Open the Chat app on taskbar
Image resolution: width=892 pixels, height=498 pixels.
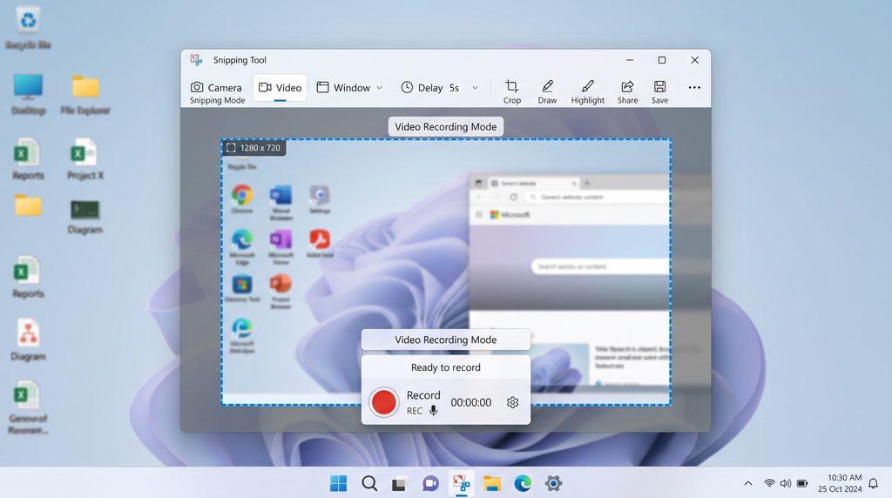tap(430, 484)
